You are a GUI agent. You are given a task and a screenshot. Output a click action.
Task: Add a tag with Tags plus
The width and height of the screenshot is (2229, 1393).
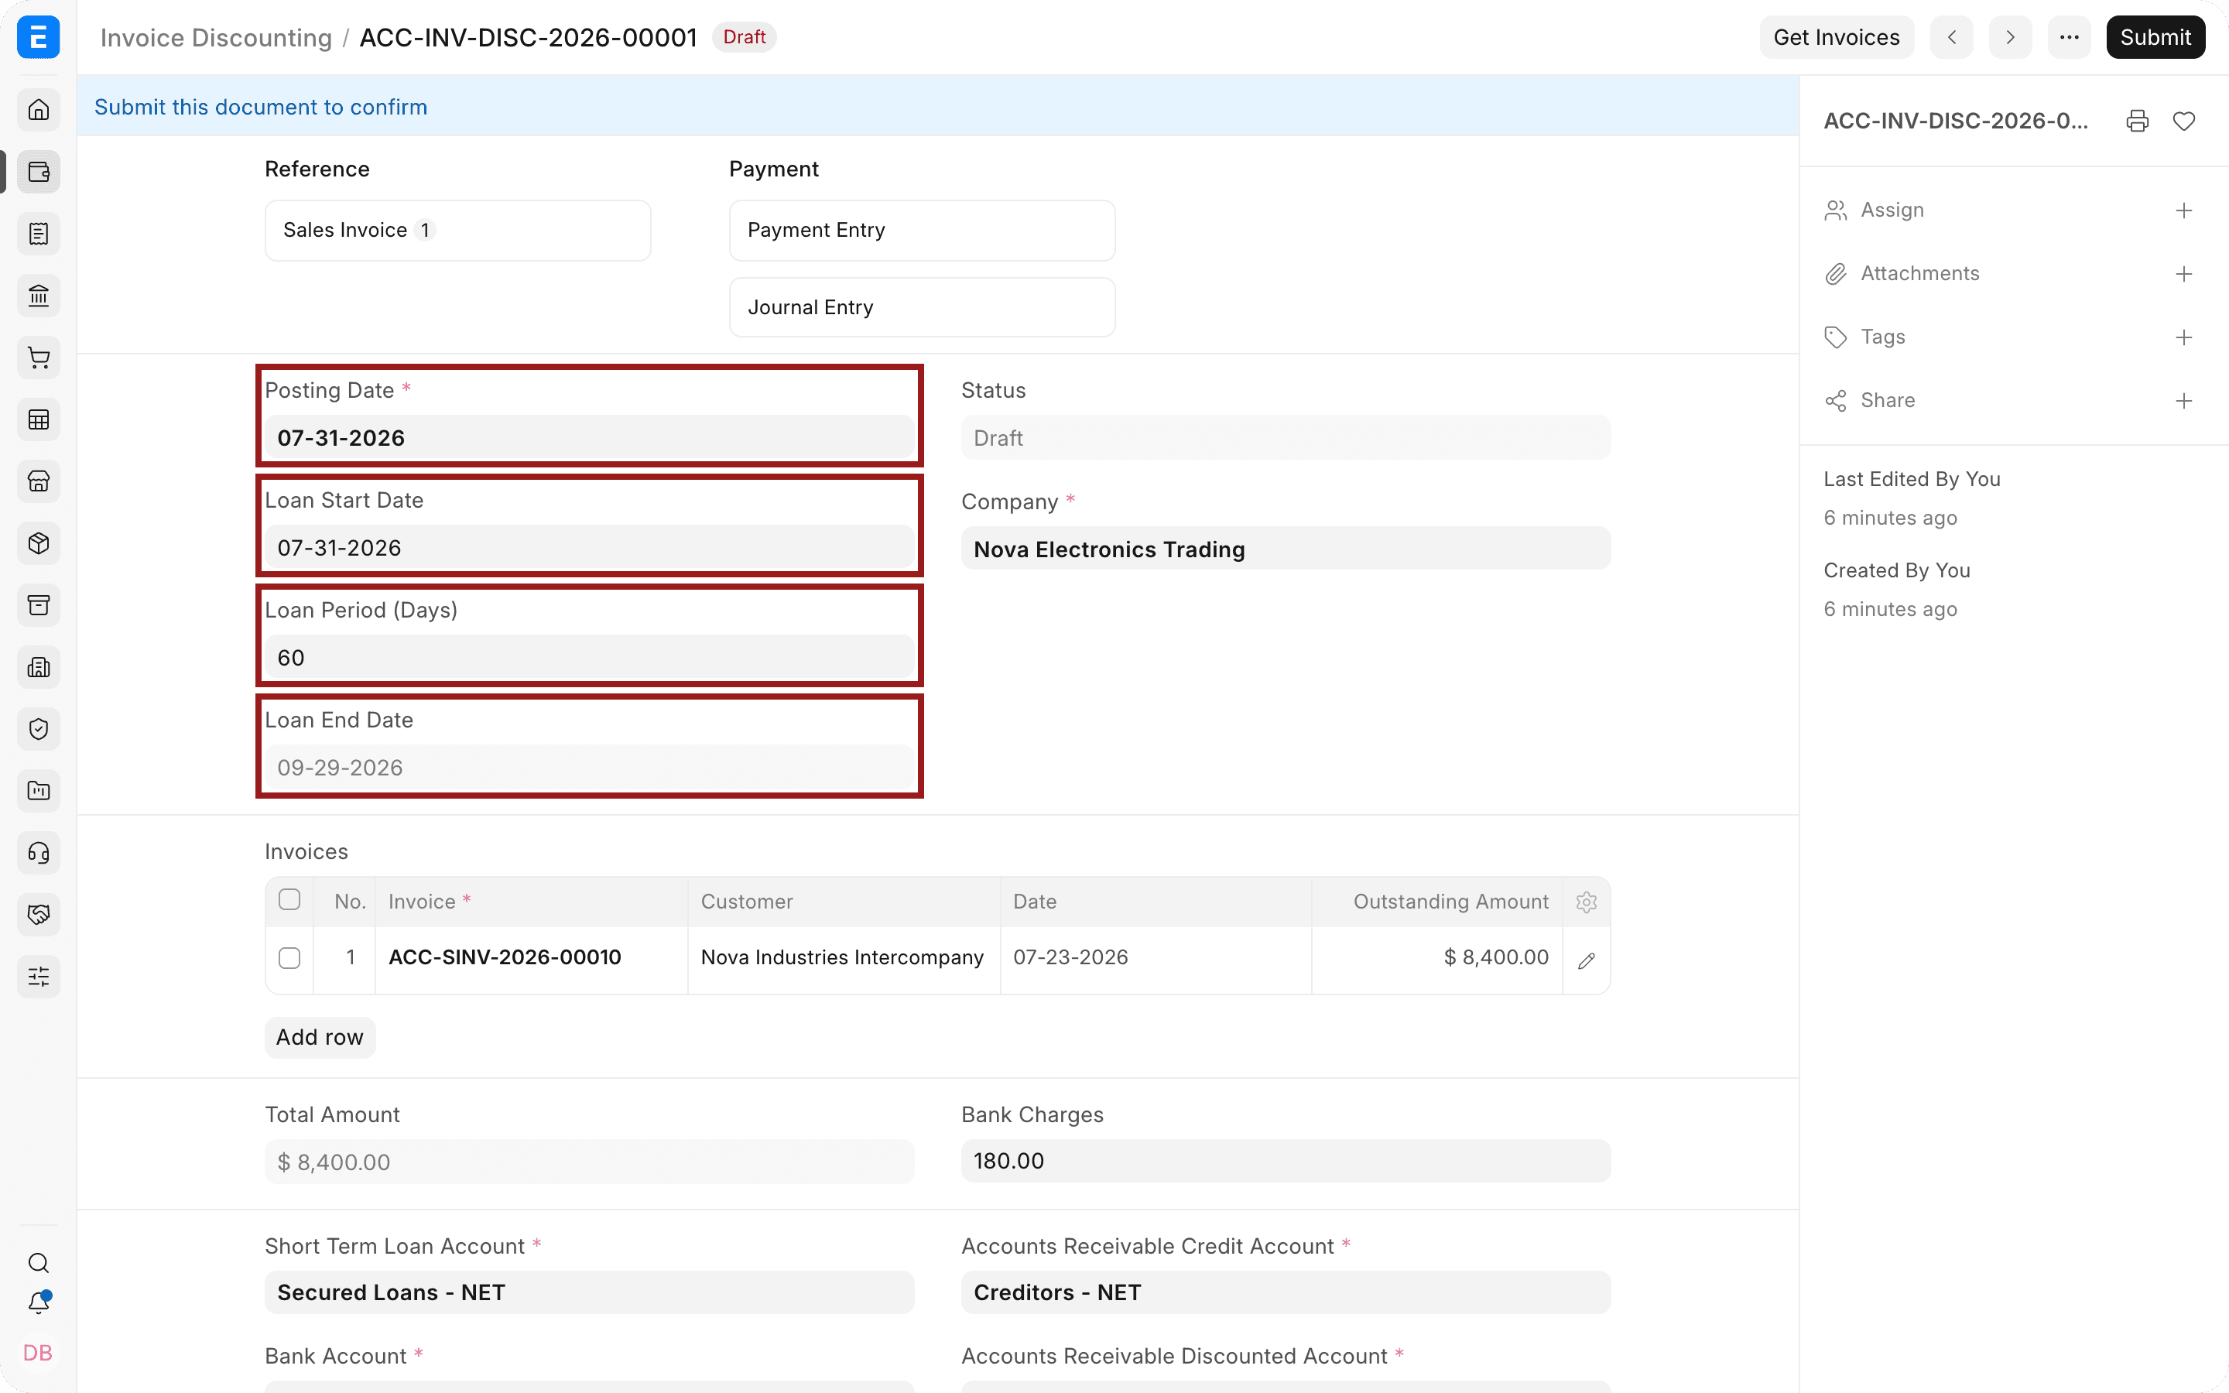2184,337
